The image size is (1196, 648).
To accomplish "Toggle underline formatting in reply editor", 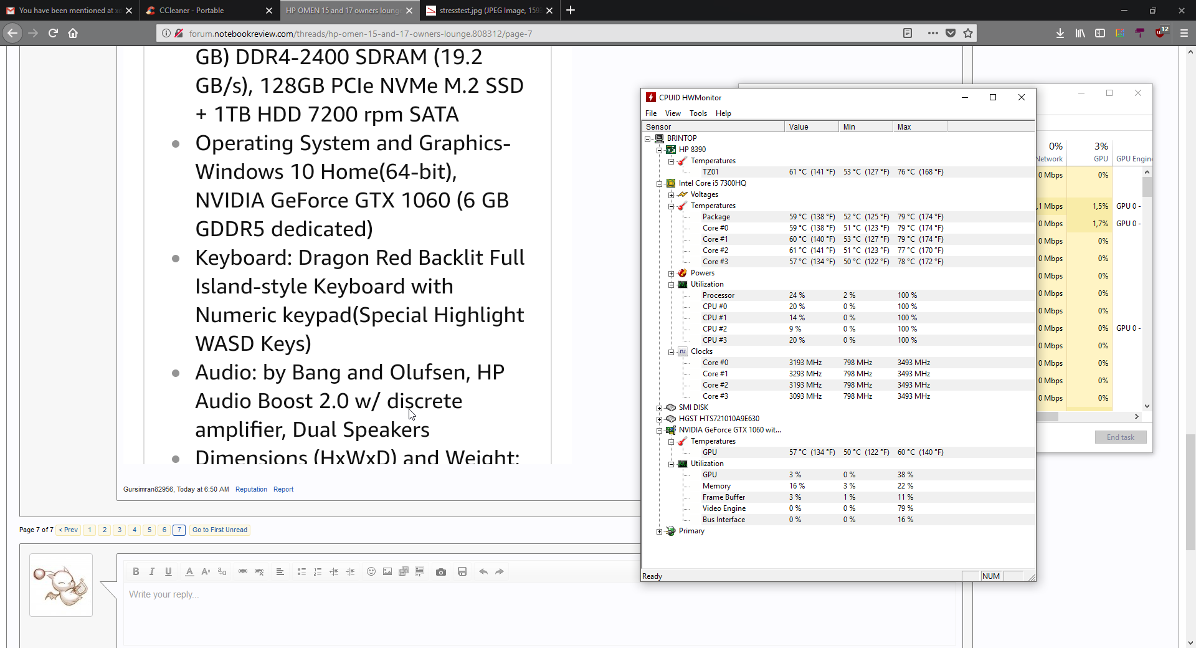I will pyautogui.click(x=168, y=571).
